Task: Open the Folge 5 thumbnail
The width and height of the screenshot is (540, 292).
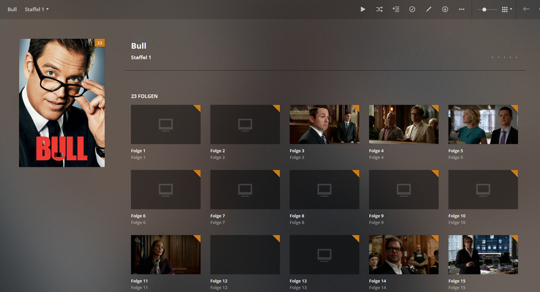Action: (x=483, y=124)
